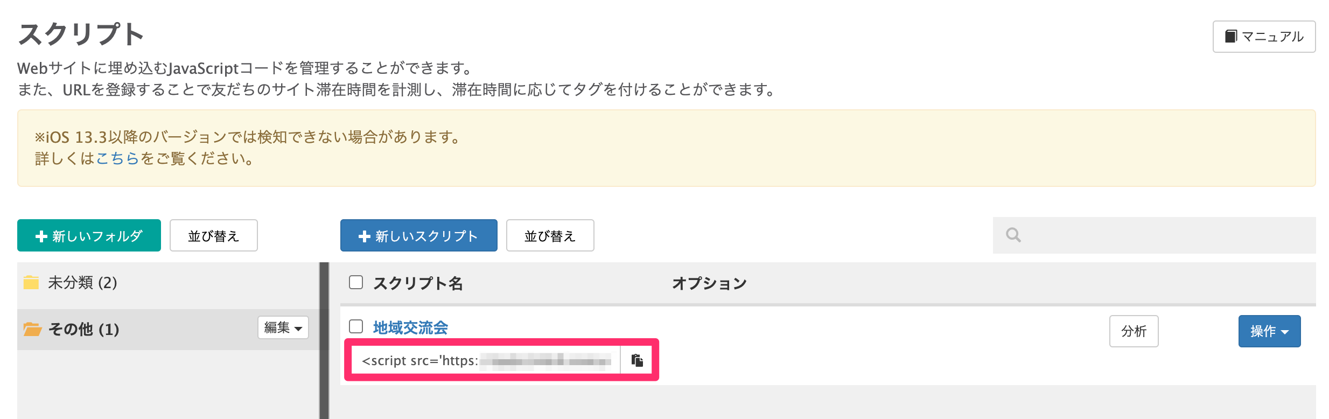This screenshot has height=419, width=1329.
Task: Open the 編集 dropdown for その他 folder
Action: 283,327
